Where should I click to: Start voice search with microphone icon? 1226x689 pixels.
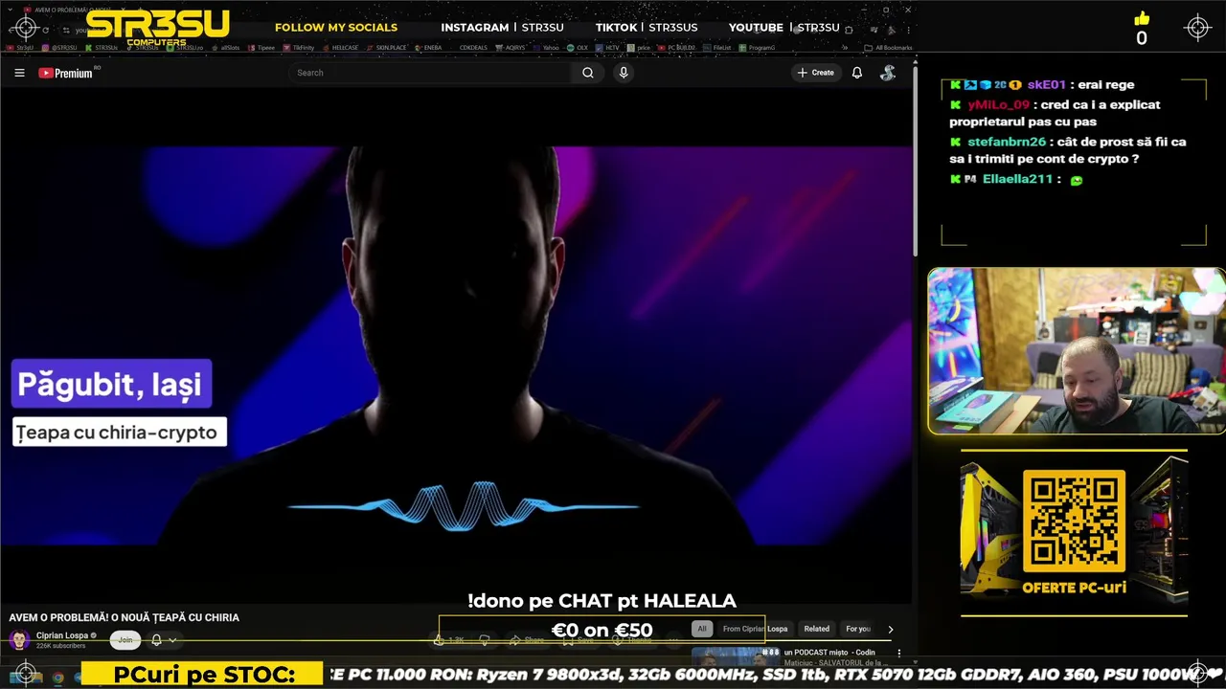(x=624, y=73)
